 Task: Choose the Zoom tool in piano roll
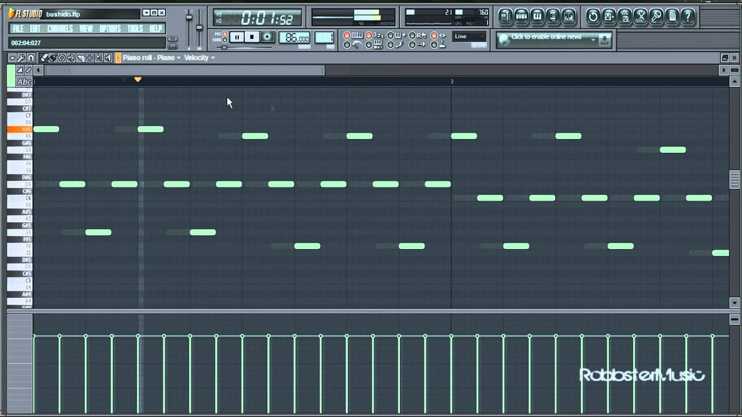tap(99, 58)
